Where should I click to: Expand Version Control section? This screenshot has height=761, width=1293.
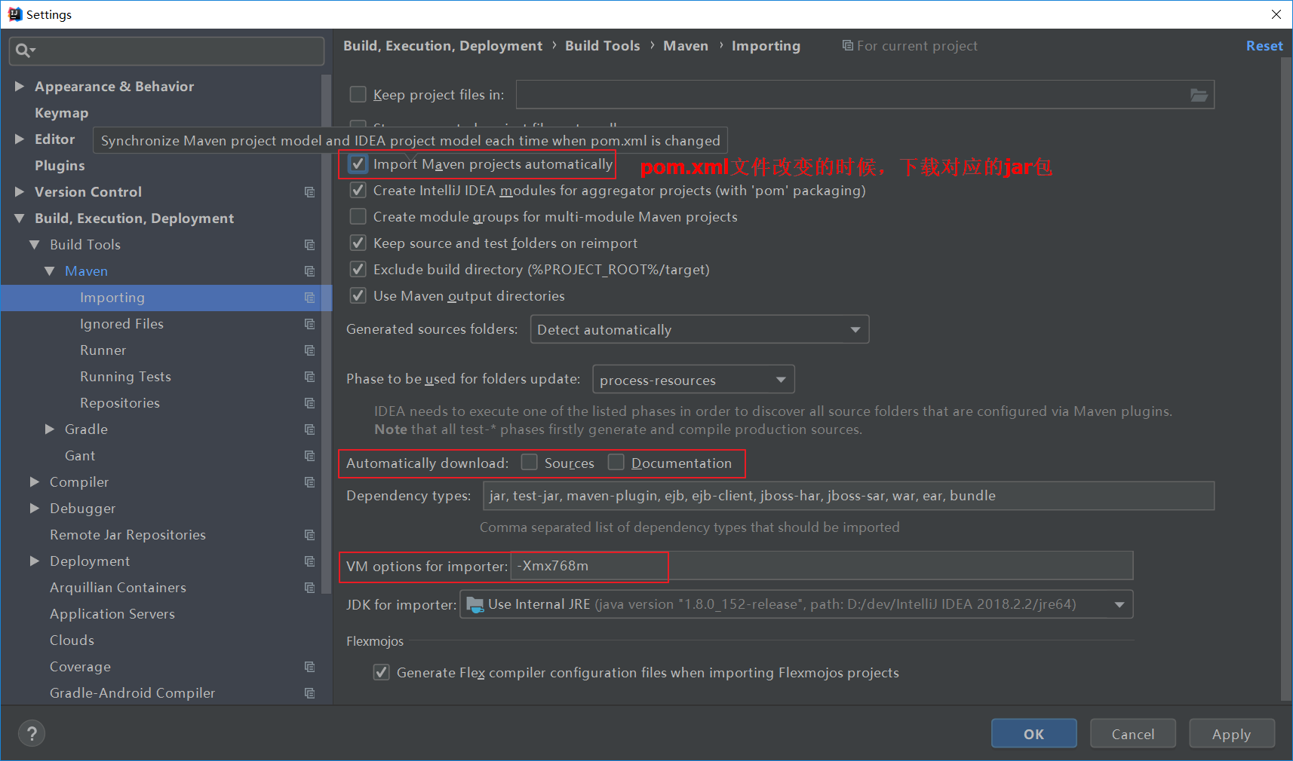[20, 192]
